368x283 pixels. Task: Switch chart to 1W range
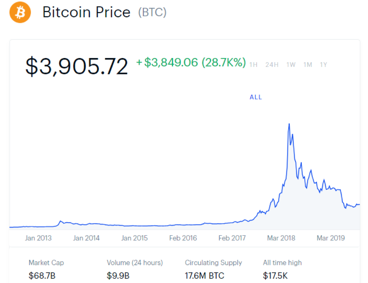tap(291, 65)
